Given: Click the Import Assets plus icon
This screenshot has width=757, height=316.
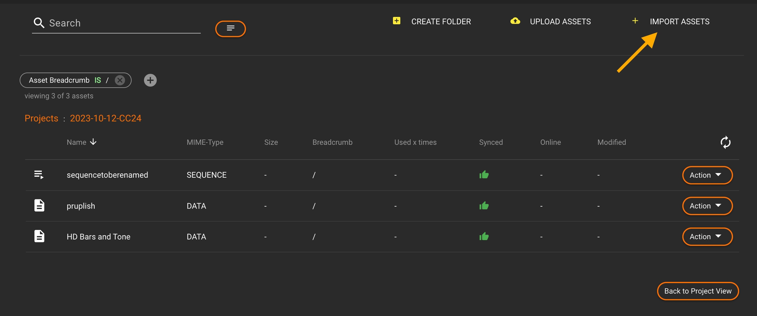Looking at the screenshot, I should click(635, 21).
